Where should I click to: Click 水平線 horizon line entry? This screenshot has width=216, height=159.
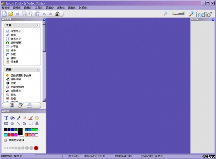point(12,47)
